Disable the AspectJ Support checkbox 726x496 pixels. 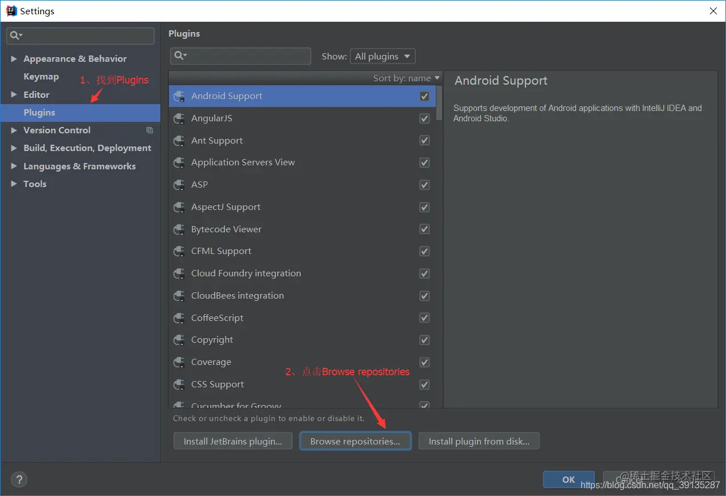click(x=424, y=207)
